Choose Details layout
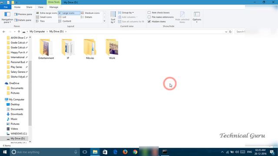The width and height of the screenshot is (278, 156). tap(86, 17)
